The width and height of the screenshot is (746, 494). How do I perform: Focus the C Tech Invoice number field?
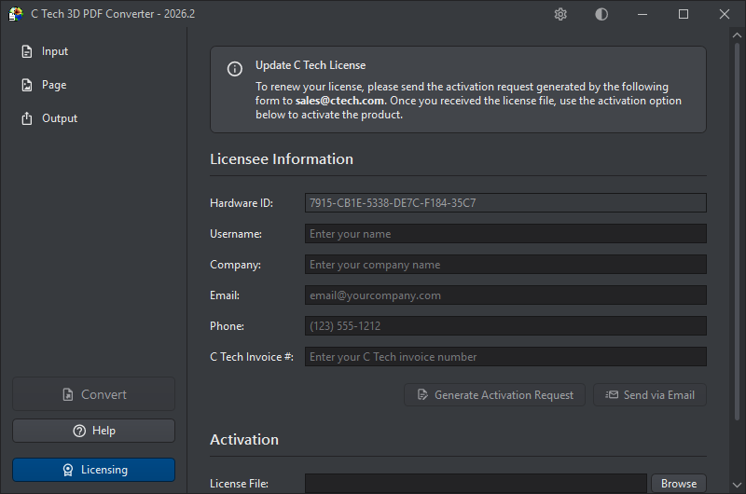point(505,357)
